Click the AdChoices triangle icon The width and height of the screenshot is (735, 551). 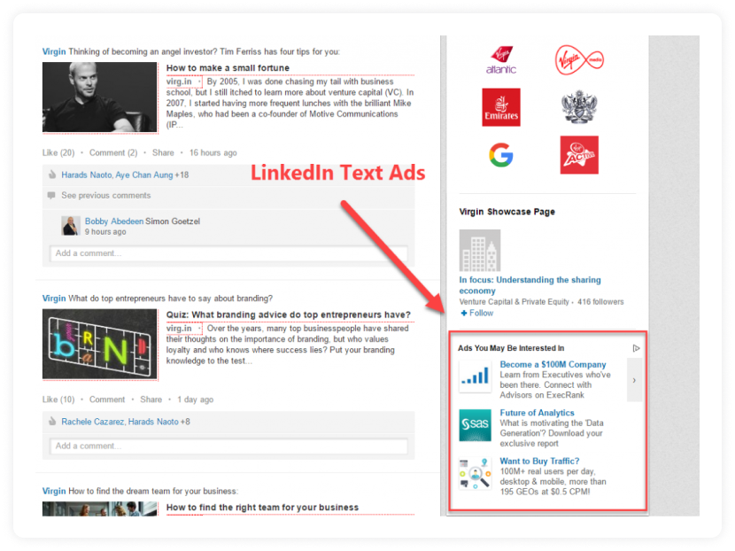[636, 348]
